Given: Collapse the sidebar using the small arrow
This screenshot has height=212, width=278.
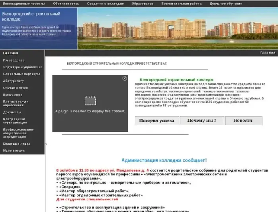Looking at the screenshot, I should tap(46, 143).
